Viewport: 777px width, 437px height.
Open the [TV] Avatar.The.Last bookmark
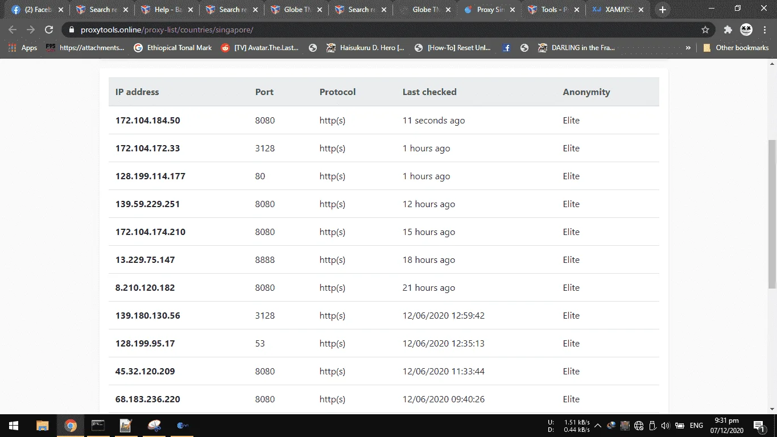(261, 48)
